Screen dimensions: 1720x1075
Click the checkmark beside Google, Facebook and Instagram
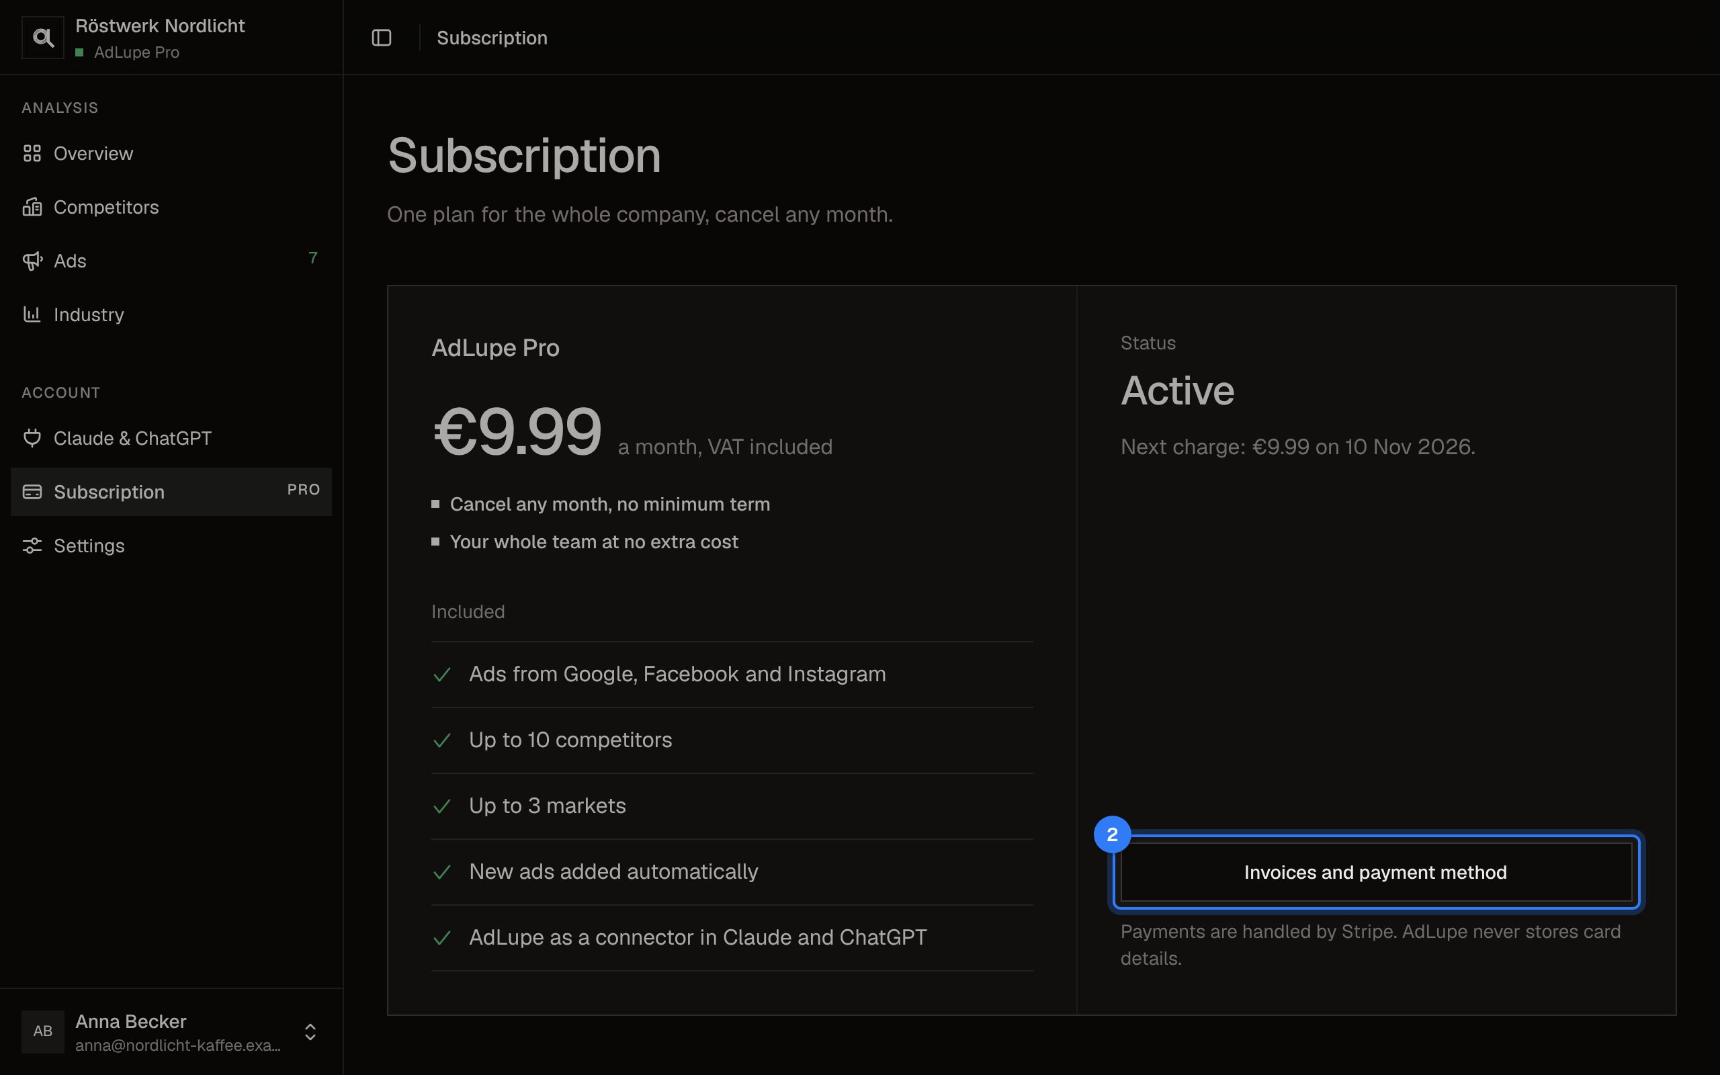[442, 675]
